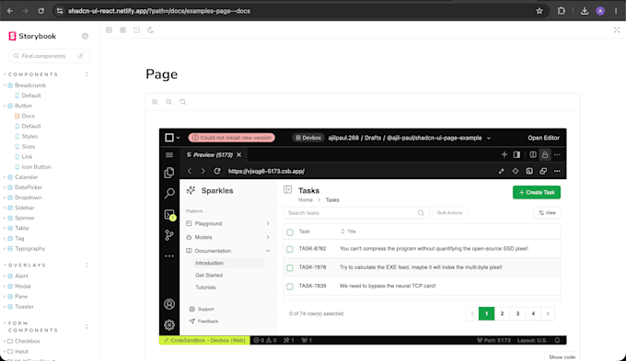Check the TASK-7839 row checkbox
Screen dimensions: 626x361
[290, 287]
